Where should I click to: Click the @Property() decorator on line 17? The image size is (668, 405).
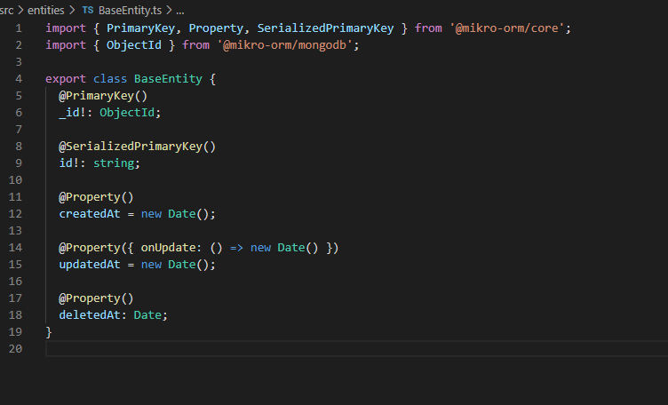point(96,298)
